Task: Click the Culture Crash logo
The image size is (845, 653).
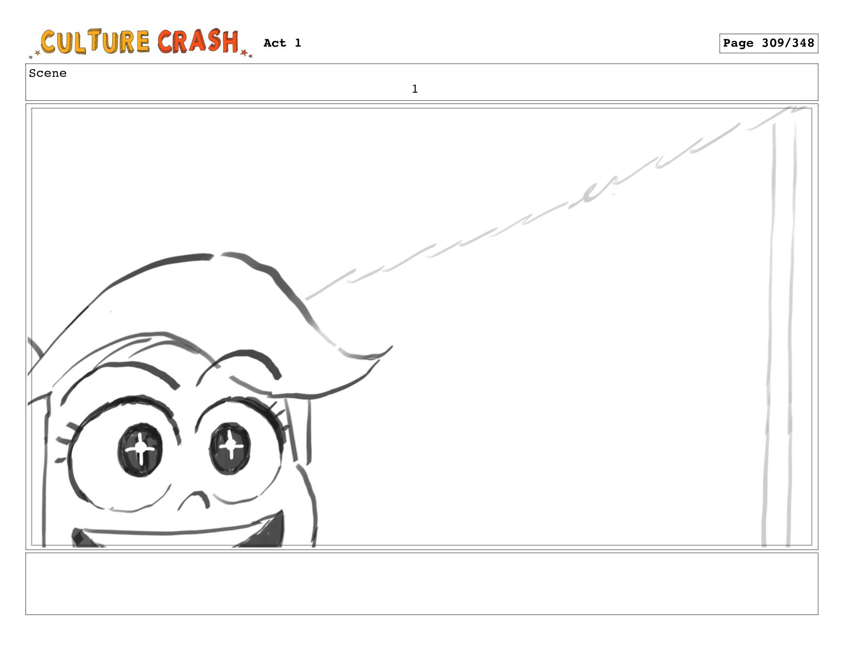Action: coord(140,43)
